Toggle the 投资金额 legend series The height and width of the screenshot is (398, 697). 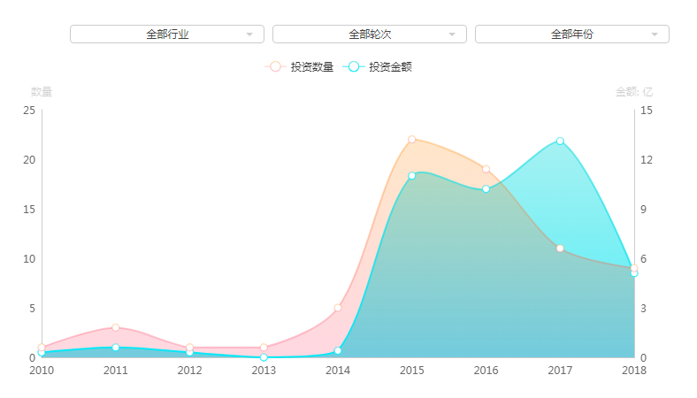pyautogui.click(x=378, y=66)
